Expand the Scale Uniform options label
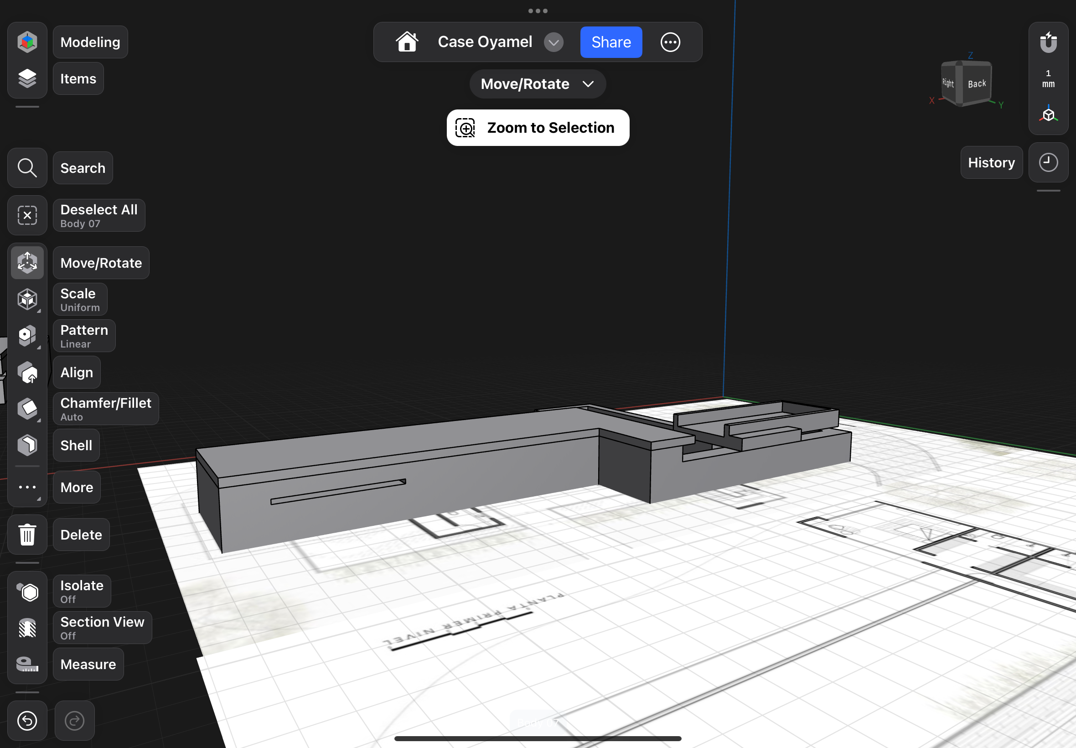The width and height of the screenshot is (1076, 748). coord(80,299)
